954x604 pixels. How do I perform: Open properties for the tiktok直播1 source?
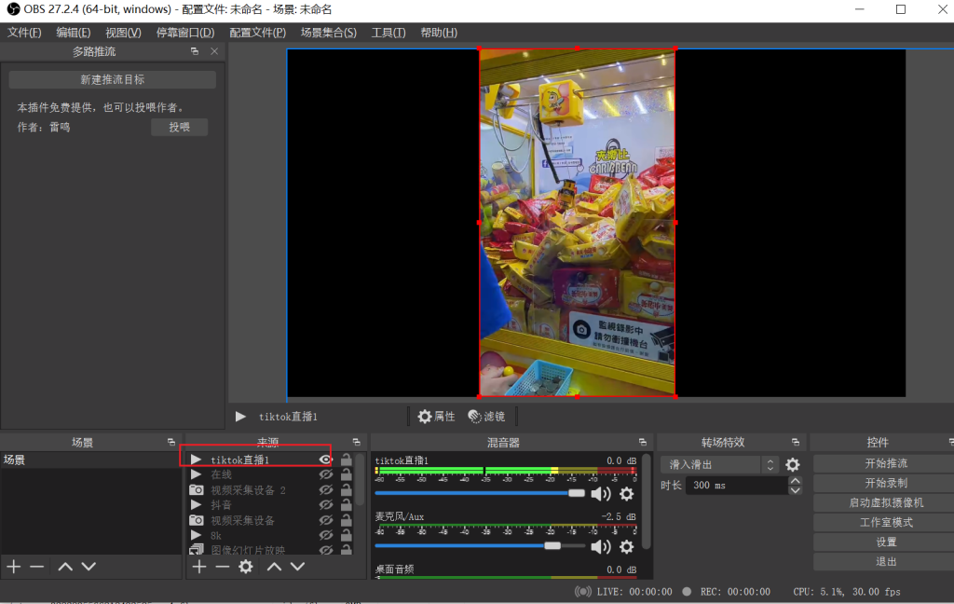436,417
